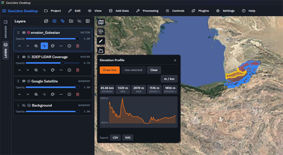This screenshot has height=155, width=283.
Task: Zoom to the erosion_Golestan layer
Action: click(36, 46)
